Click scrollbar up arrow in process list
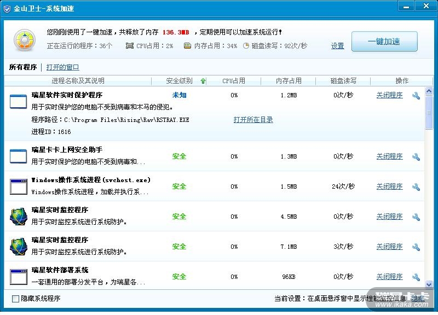The image size is (438, 315). (429, 91)
